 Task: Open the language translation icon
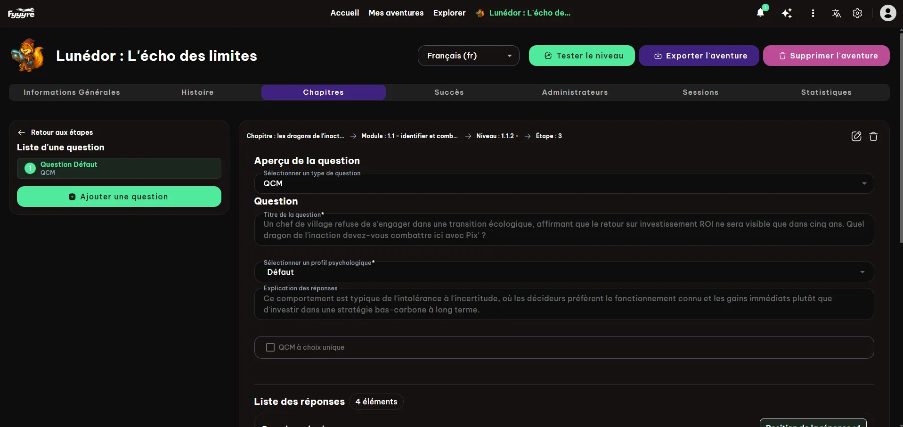(x=836, y=13)
